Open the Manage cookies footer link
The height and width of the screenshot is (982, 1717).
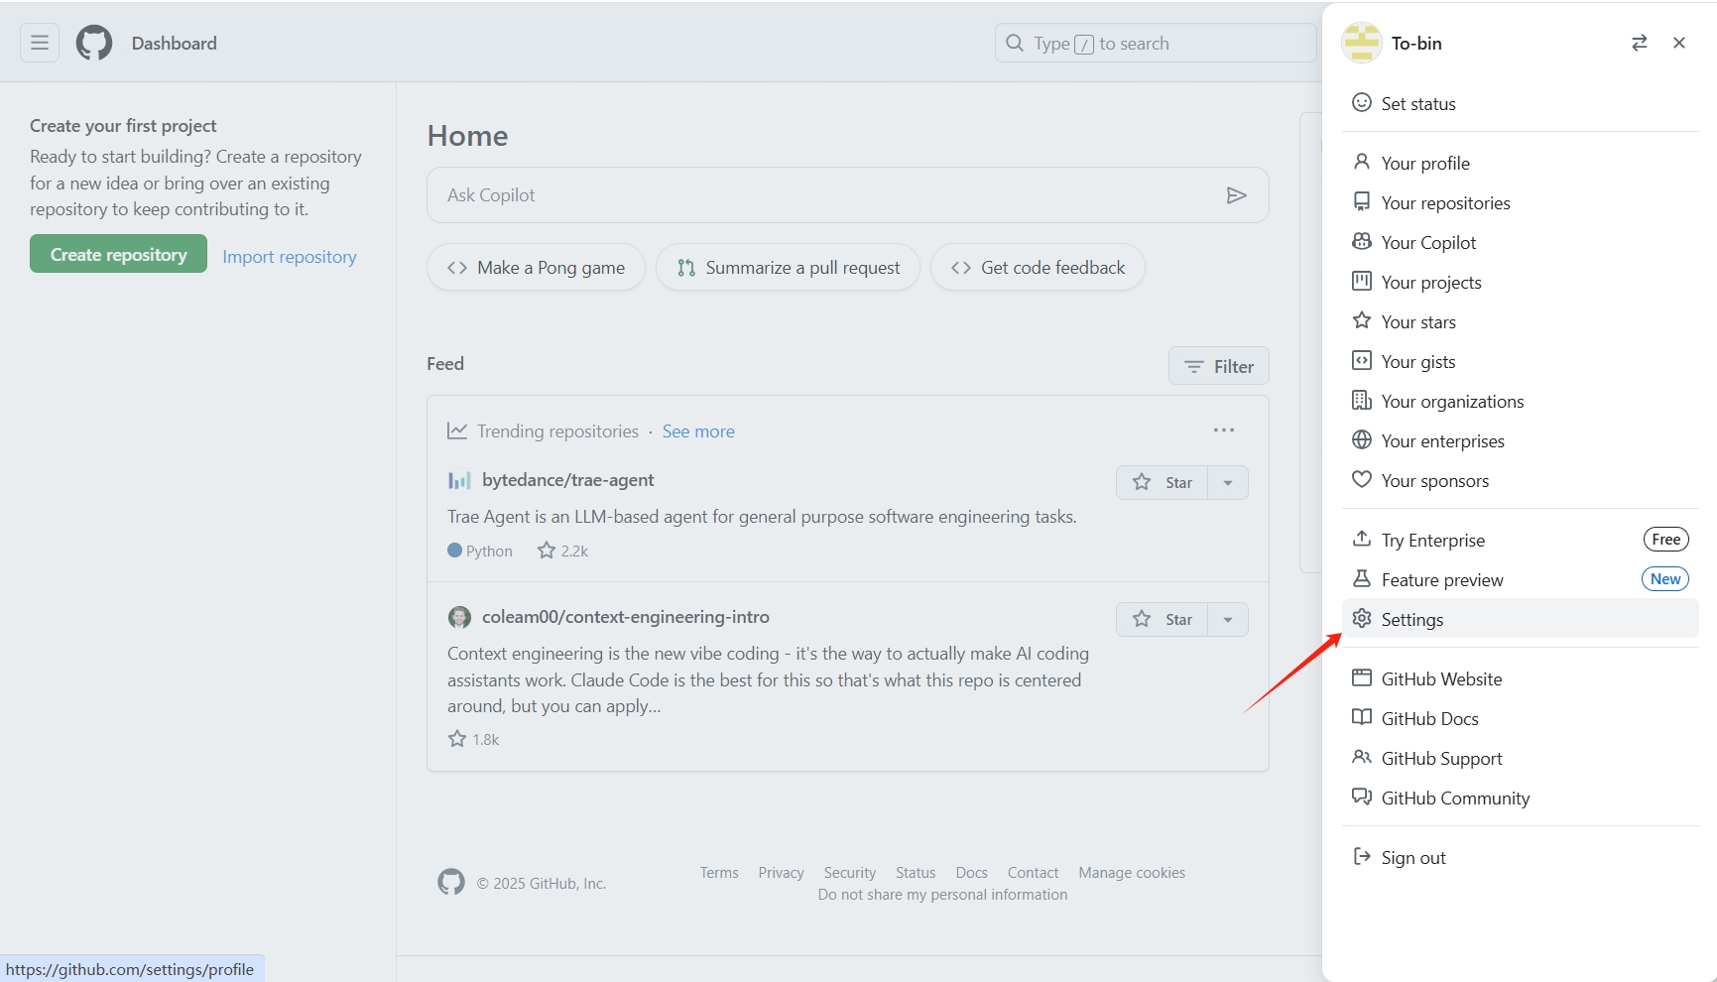click(x=1132, y=873)
